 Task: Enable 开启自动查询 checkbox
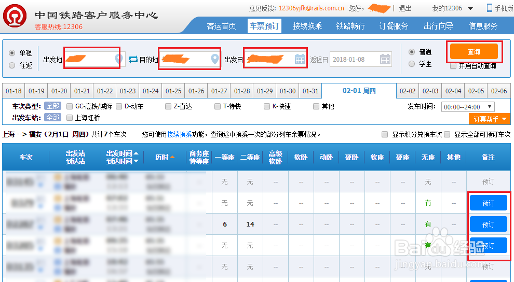[x=453, y=66]
